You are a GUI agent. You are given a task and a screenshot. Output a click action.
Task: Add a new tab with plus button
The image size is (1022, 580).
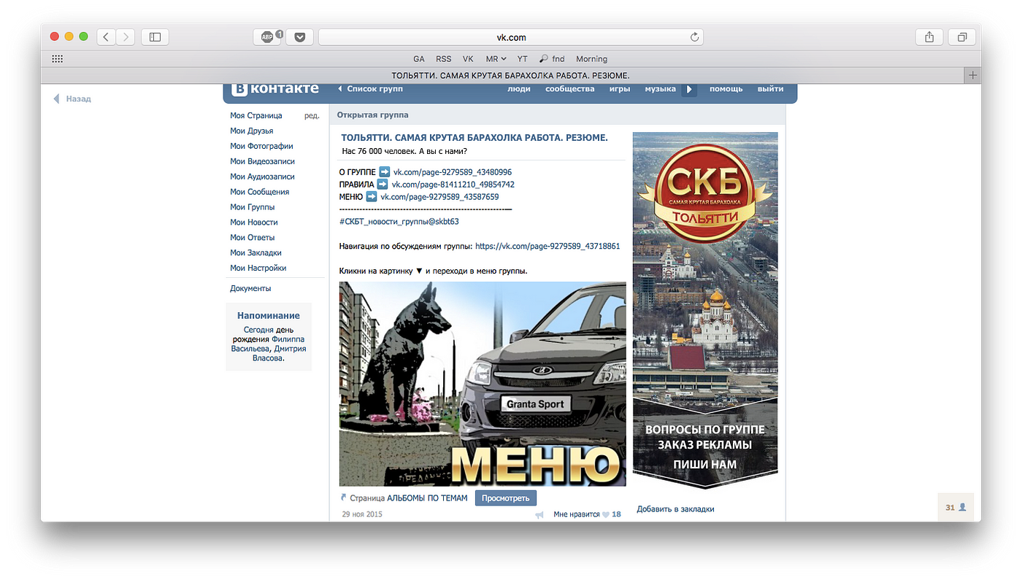point(972,75)
